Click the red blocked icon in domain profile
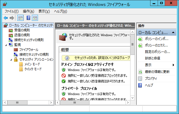This screenshot has width=179, height=114. tap(64, 76)
